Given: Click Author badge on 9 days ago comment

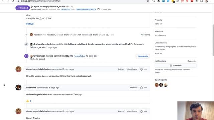Looking at the screenshot, I should [121, 69].
